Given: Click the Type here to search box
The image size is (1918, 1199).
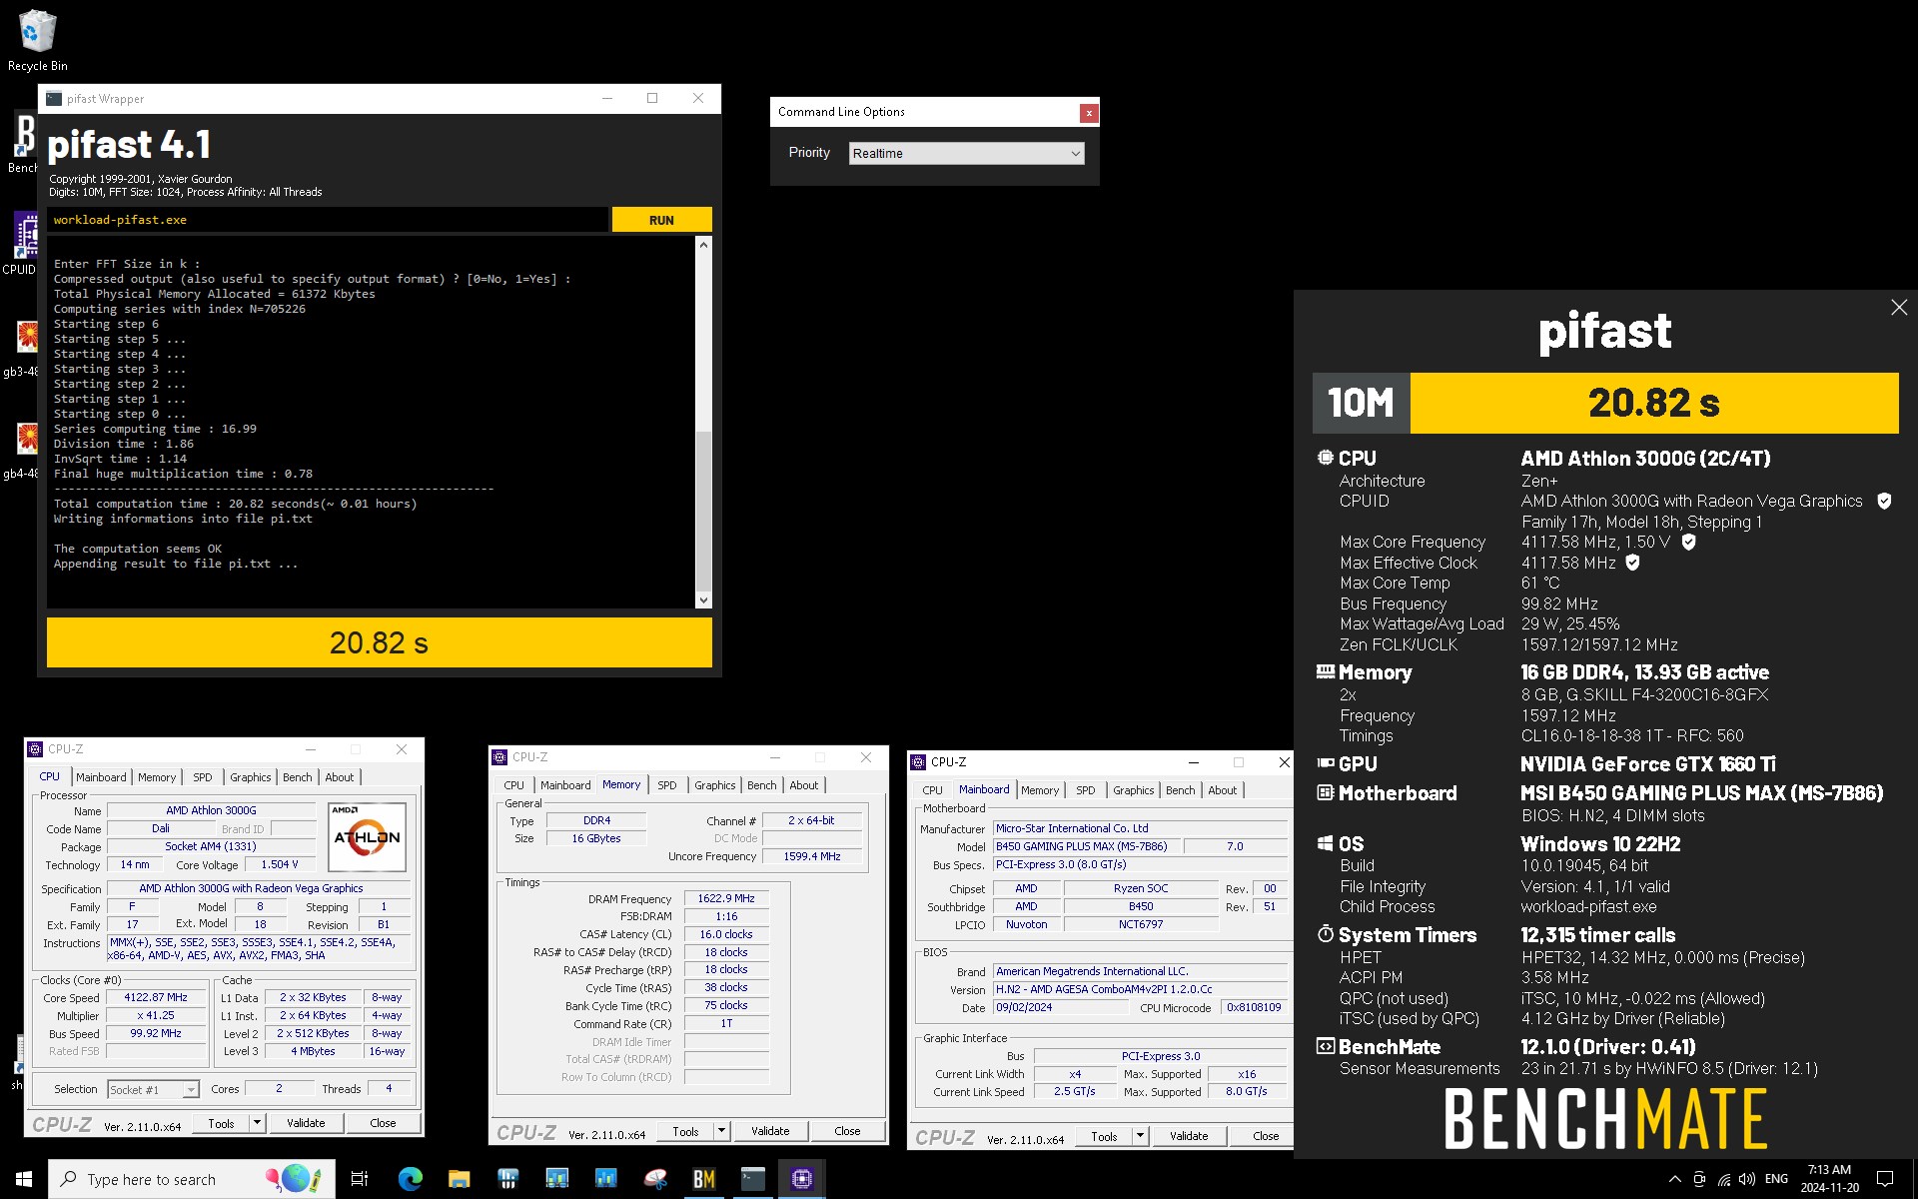Looking at the screenshot, I should point(192,1179).
